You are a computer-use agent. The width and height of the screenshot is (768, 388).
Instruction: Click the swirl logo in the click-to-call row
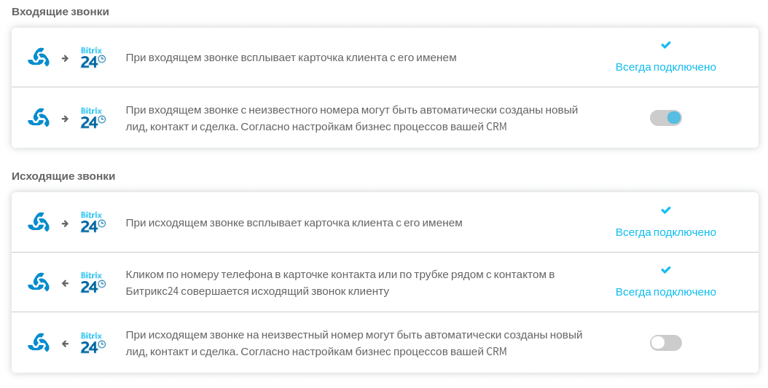tap(39, 282)
